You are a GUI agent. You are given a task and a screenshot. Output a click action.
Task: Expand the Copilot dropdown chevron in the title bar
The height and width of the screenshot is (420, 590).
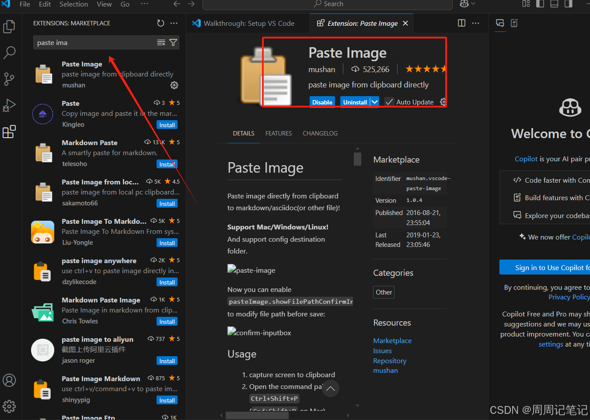coord(473,4)
